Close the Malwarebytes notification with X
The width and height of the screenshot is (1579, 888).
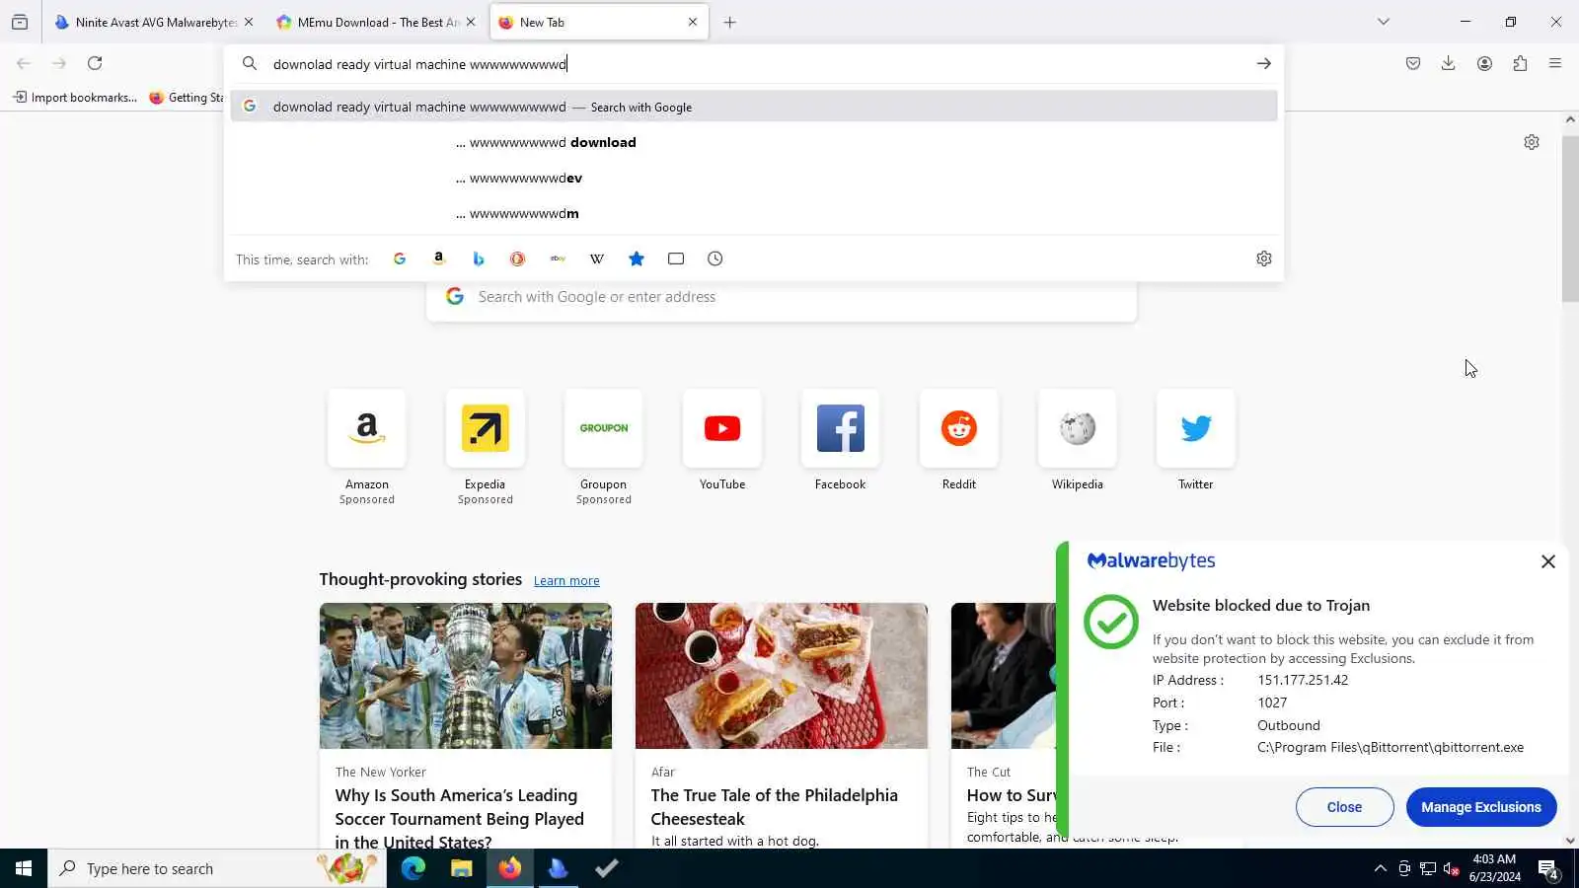pyautogui.click(x=1548, y=561)
